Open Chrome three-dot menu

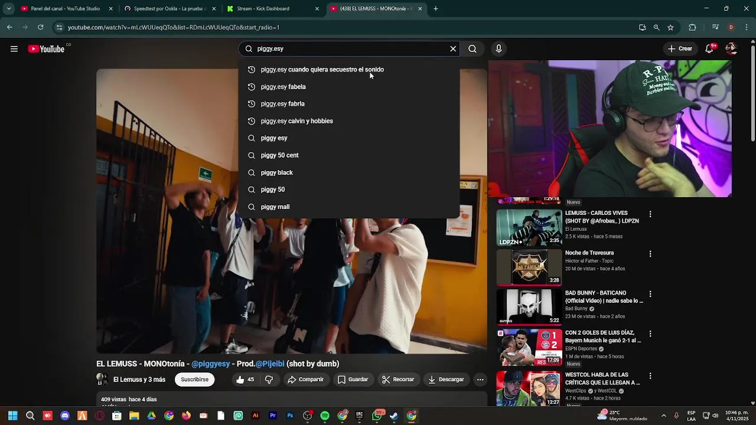[x=747, y=27]
